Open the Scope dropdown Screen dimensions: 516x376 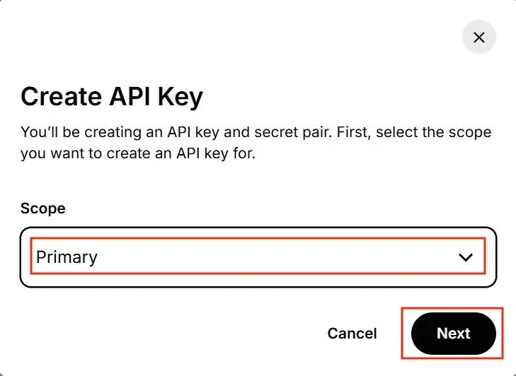pyautogui.click(x=258, y=257)
